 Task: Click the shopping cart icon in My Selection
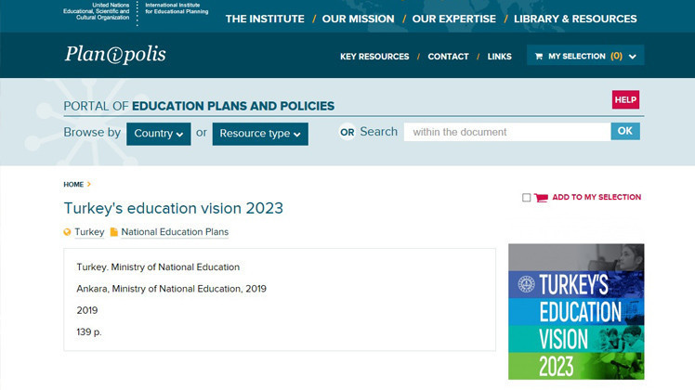click(538, 57)
